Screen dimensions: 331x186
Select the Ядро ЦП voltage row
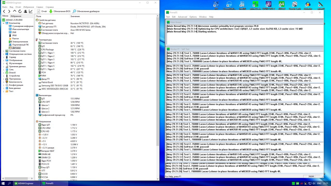[x=96, y=125]
